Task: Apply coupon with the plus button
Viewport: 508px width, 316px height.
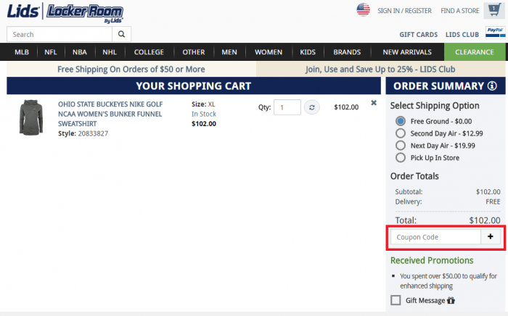Action: pos(490,237)
